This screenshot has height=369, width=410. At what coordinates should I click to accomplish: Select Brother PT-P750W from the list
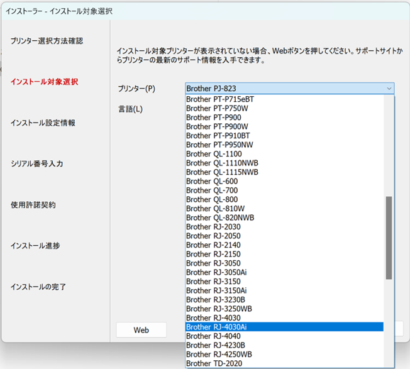[x=284, y=109]
